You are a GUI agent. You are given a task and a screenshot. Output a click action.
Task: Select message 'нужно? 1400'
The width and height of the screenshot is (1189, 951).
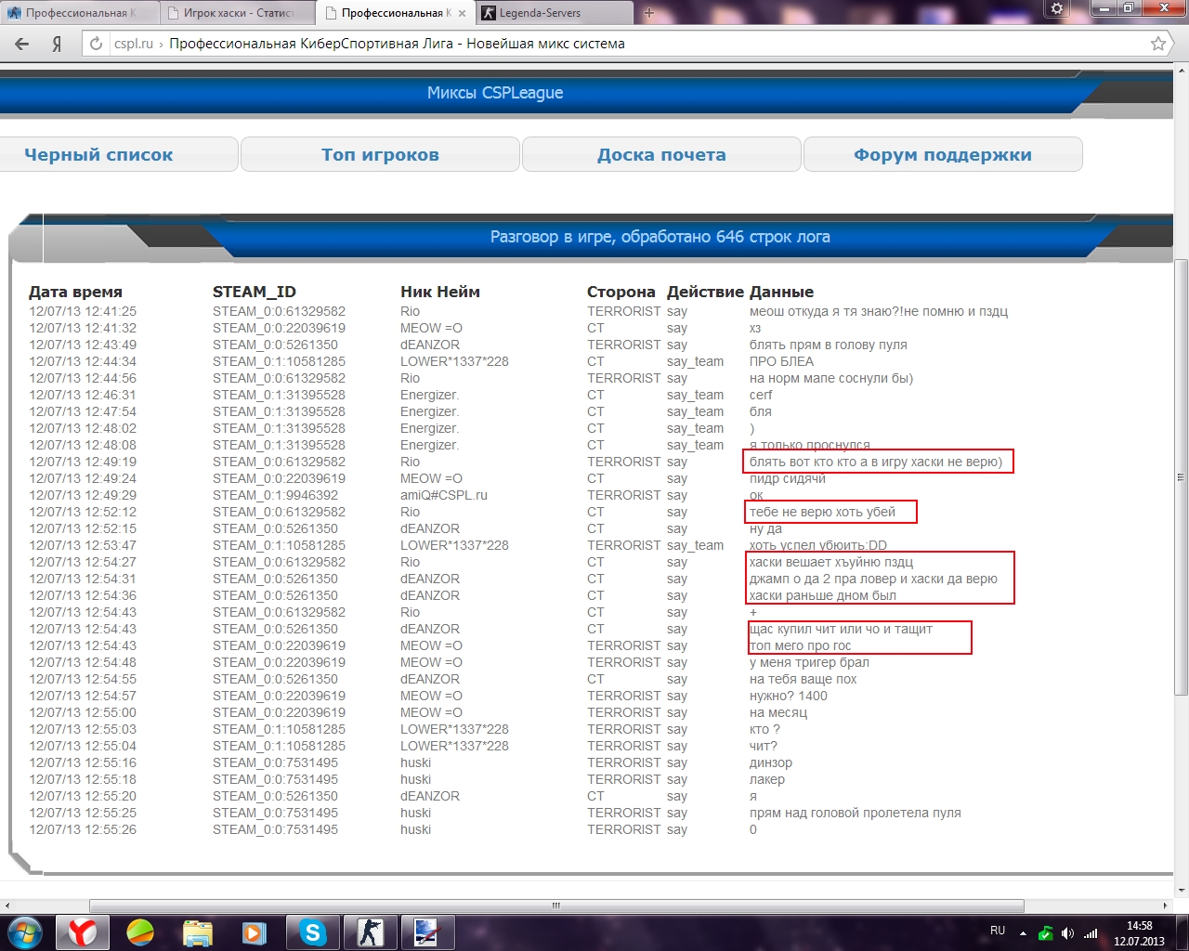788,696
